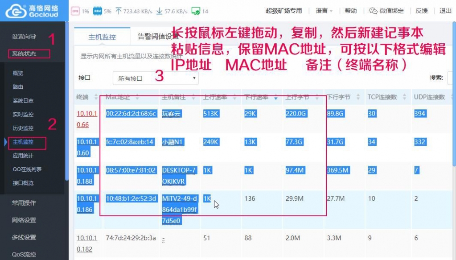Screen dimensions: 456x260
Task: Click the 帮助 help link
Action: pyautogui.click(x=351, y=11)
